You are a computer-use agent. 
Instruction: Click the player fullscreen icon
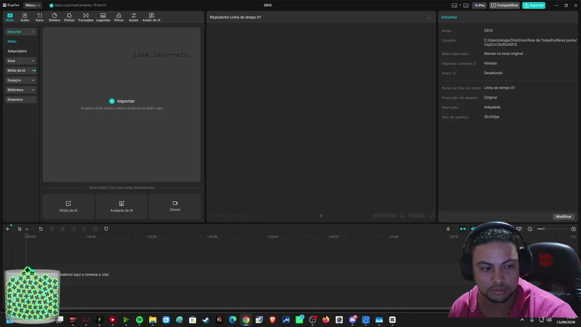click(432, 216)
